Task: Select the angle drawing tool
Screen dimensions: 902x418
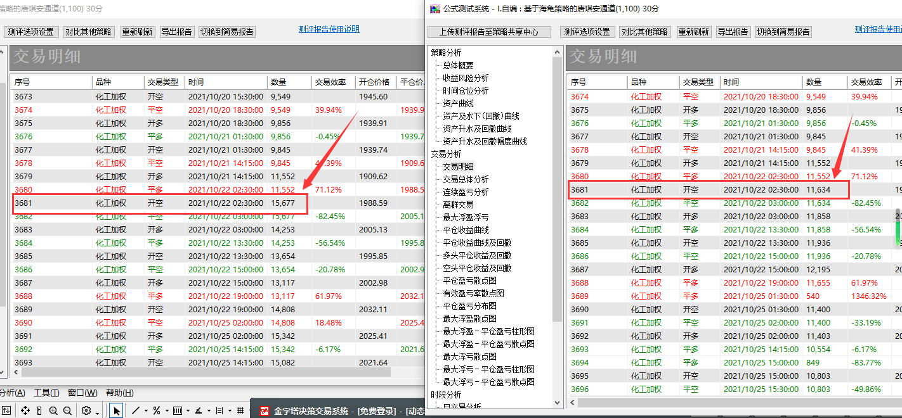Action: pyautogui.click(x=199, y=410)
